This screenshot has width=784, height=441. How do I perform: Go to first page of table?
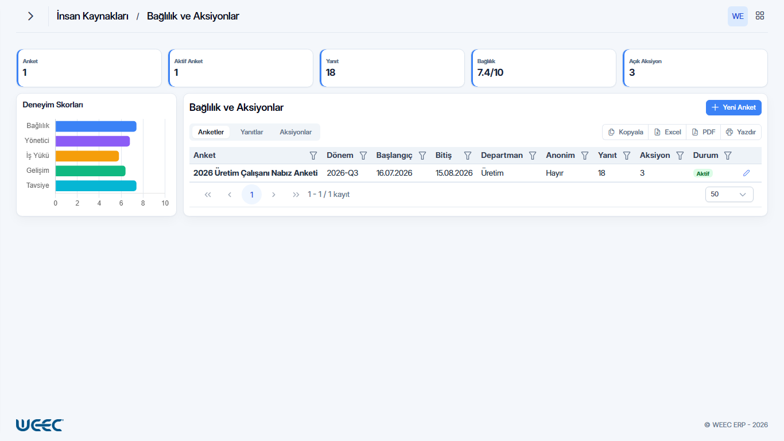[x=208, y=195]
